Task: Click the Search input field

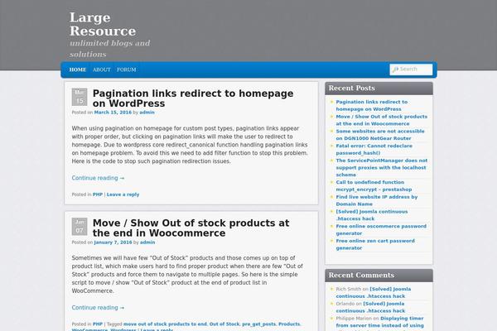Action: (411, 70)
